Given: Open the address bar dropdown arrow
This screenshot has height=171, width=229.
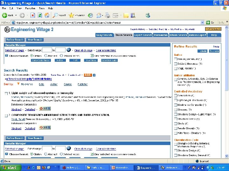Looking at the screenshot, I should click(202, 22).
